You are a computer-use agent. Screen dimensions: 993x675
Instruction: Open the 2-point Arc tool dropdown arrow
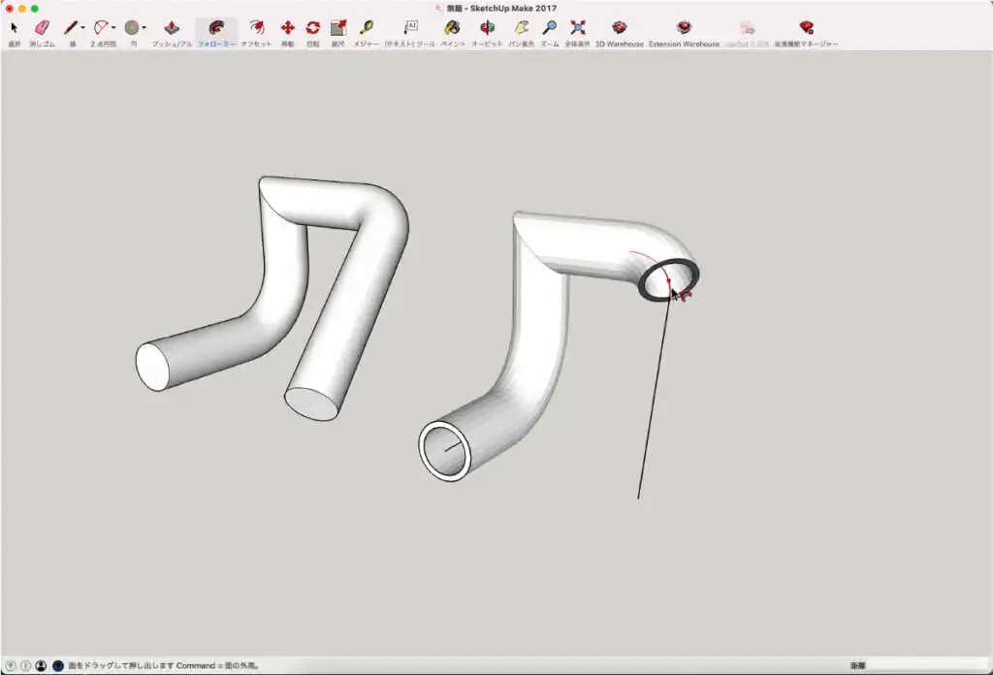(x=113, y=28)
